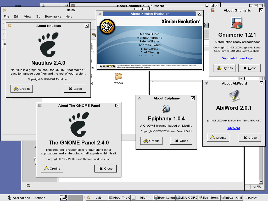Show Credits in About Nautilus
268x201 pixels.
coord(21,89)
